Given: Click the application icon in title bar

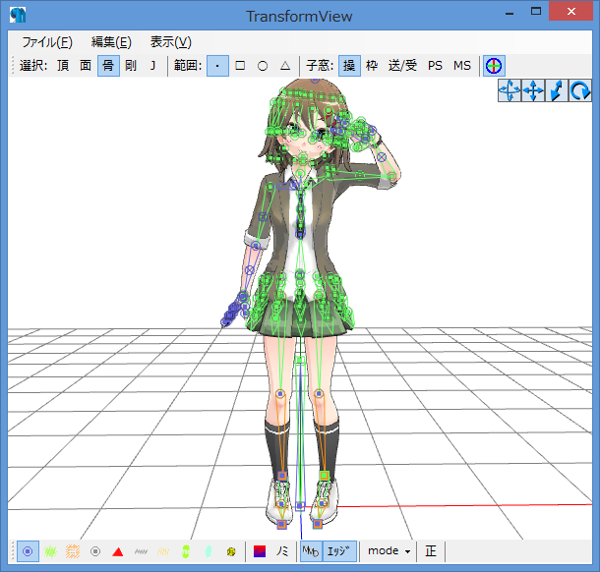Looking at the screenshot, I should [20, 16].
